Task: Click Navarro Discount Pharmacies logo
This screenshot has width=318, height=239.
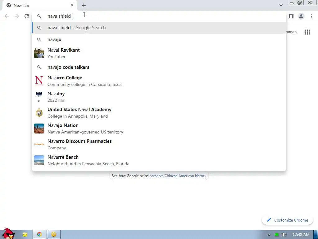Action: (39, 144)
